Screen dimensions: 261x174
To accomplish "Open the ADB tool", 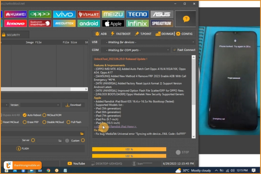I will (100, 33).
